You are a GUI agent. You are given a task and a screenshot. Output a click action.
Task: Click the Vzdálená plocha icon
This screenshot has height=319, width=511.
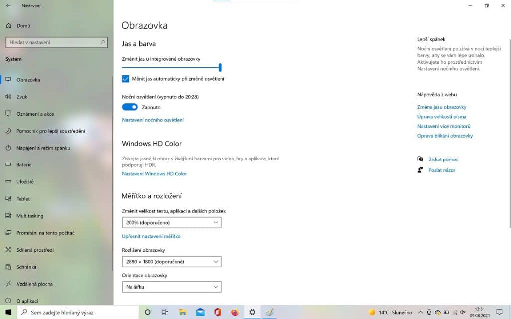click(8, 284)
